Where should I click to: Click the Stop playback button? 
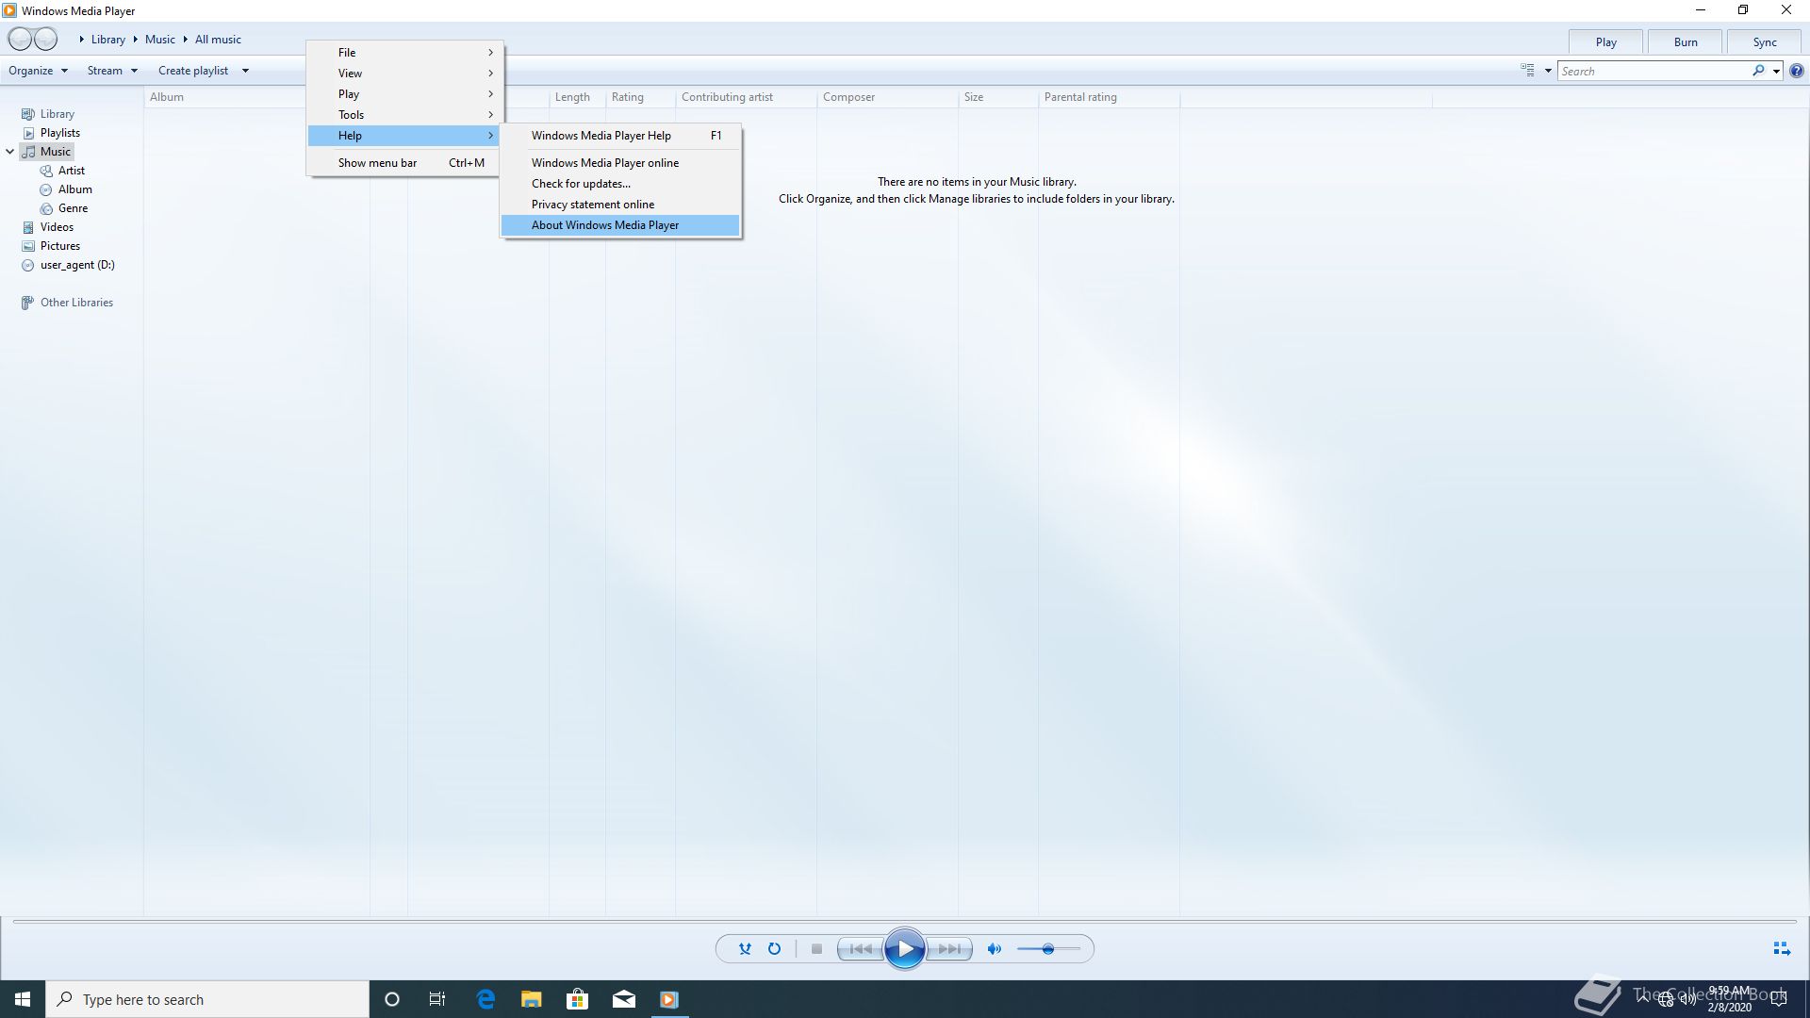(816, 949)
